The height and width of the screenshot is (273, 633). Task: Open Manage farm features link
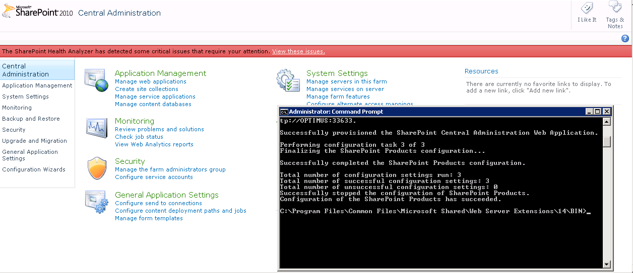[338, 97]
